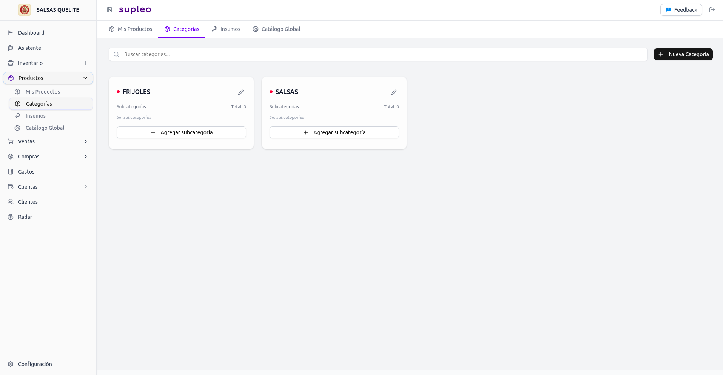Select the Insumos icon in the sidebar
The width and height of the screenshot is (723, 375).
click(17, 116)
